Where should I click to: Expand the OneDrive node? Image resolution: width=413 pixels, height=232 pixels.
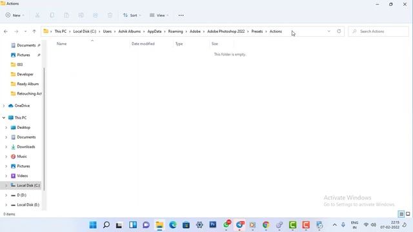[x=4, y=106]
